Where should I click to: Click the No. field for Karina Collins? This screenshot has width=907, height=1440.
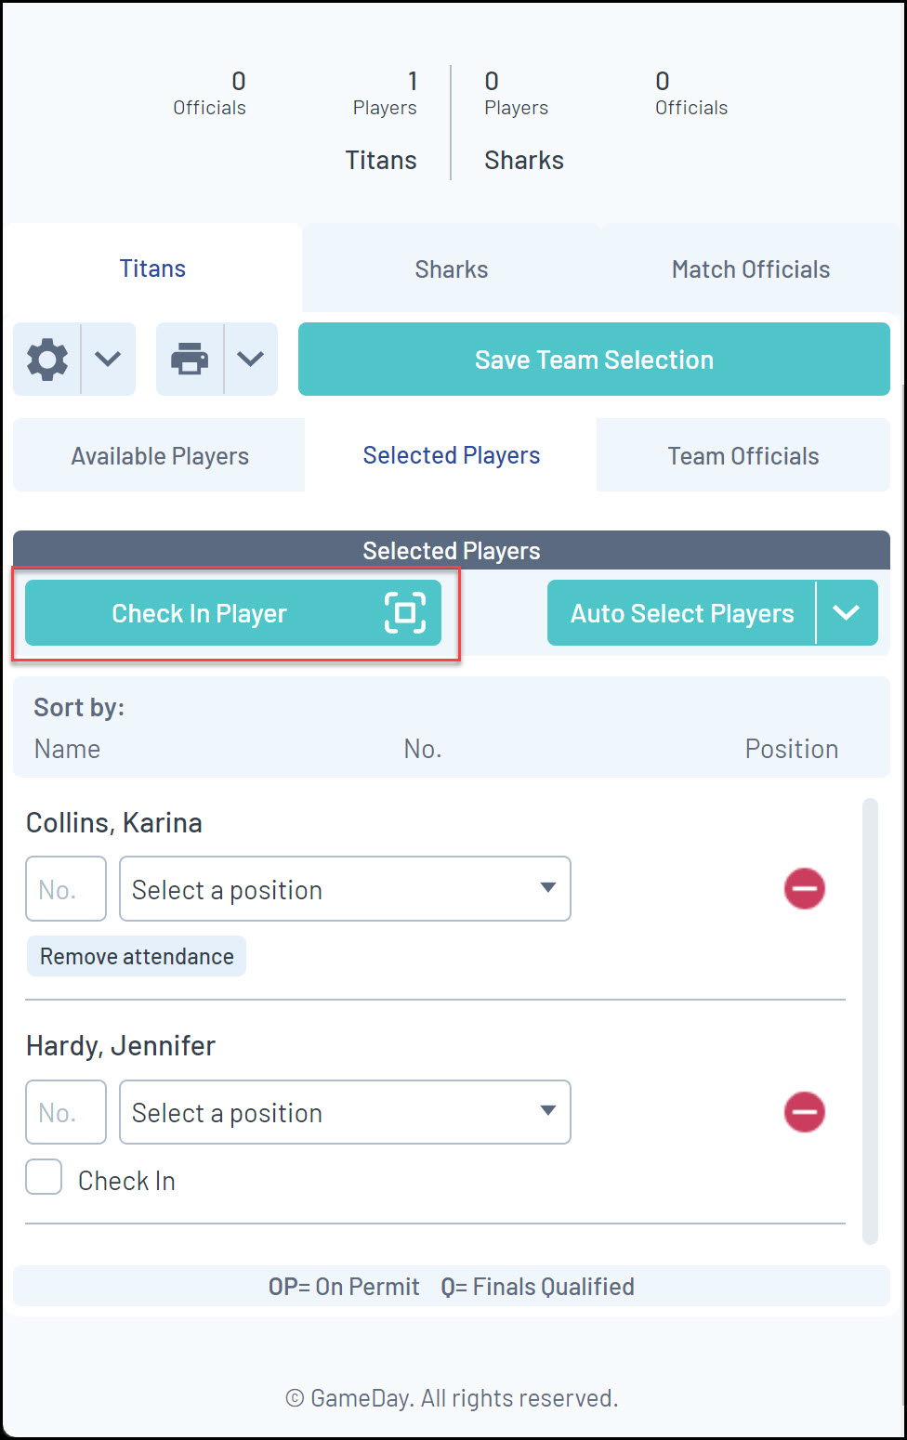point(66,889)
